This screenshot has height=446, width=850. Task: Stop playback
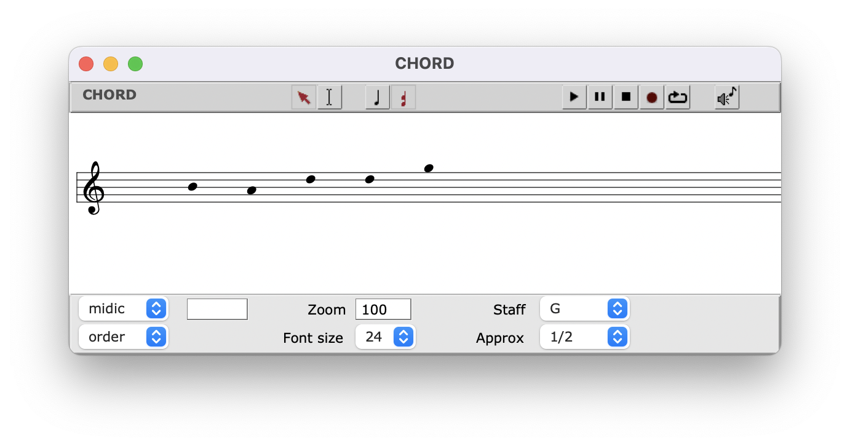(x=626, y=97)
